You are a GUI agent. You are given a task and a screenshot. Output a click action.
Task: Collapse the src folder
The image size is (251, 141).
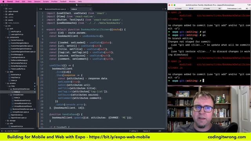click(4, 26)
